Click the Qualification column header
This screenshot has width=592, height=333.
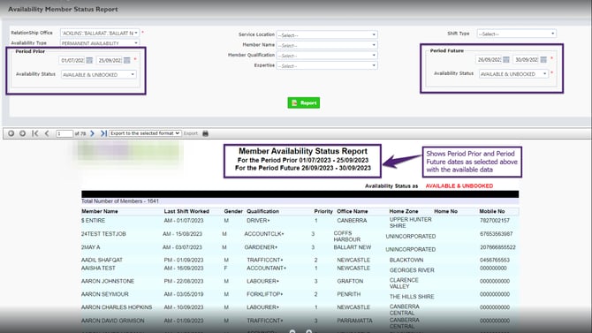[262, 211]
